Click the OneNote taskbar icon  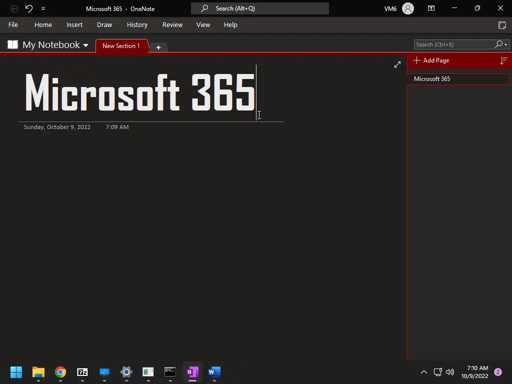click(x=192, y=372)
